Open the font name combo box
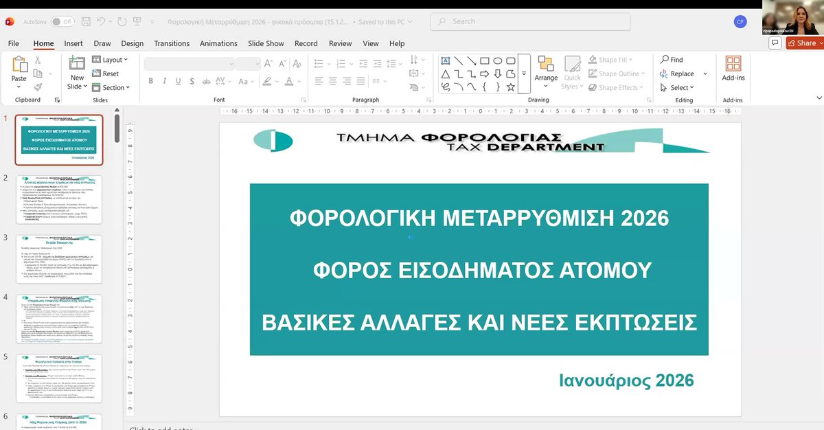824x430 pixels. pyautogui.click(x=189, y=64)
